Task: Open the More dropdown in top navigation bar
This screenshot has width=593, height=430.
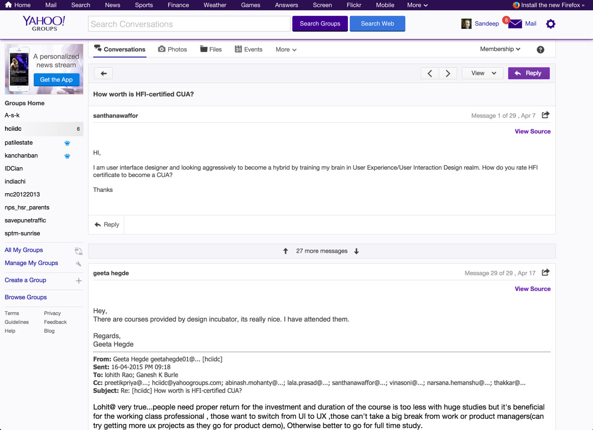Action: [x=417, y=5]
